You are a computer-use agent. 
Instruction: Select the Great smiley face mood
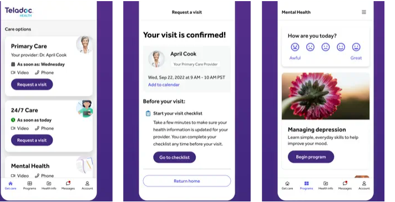[x=356, y=47]
